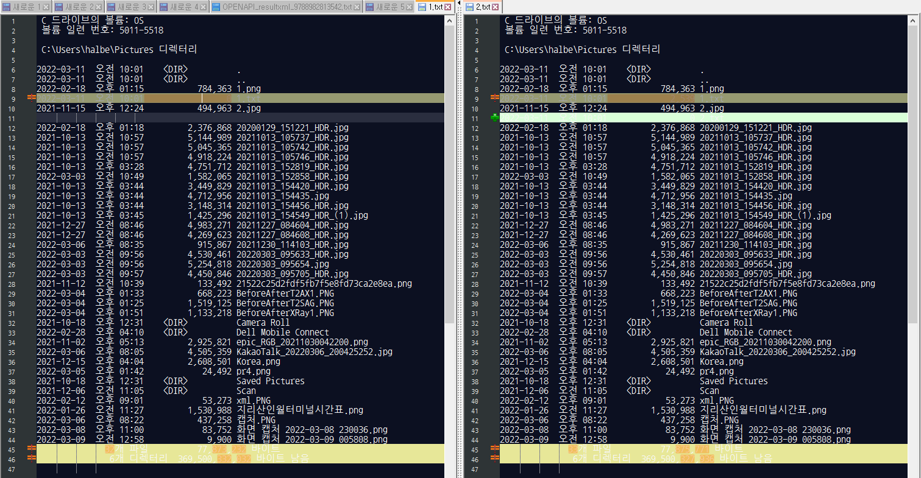Click the 개 파일 summary line in left pane

[x=240, y=449]
